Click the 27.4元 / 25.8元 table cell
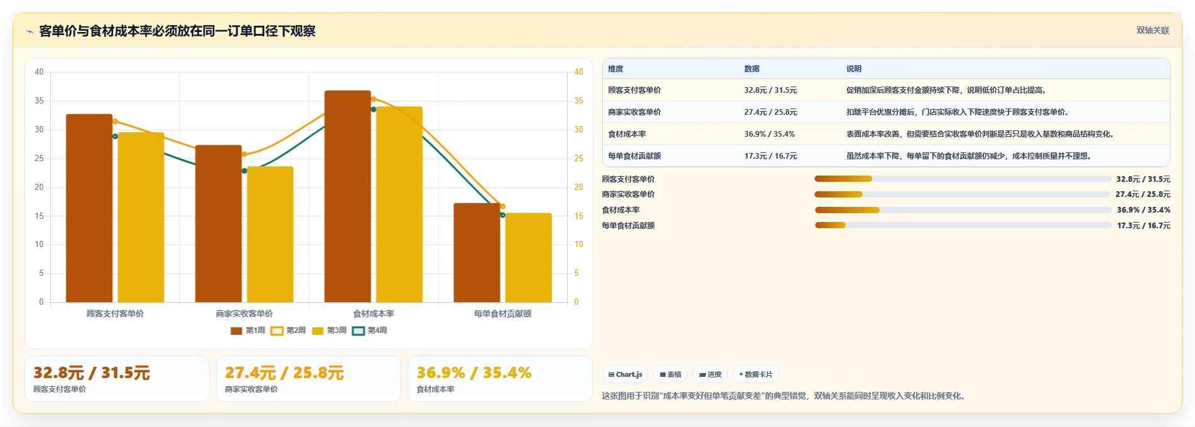 (771, 112)
